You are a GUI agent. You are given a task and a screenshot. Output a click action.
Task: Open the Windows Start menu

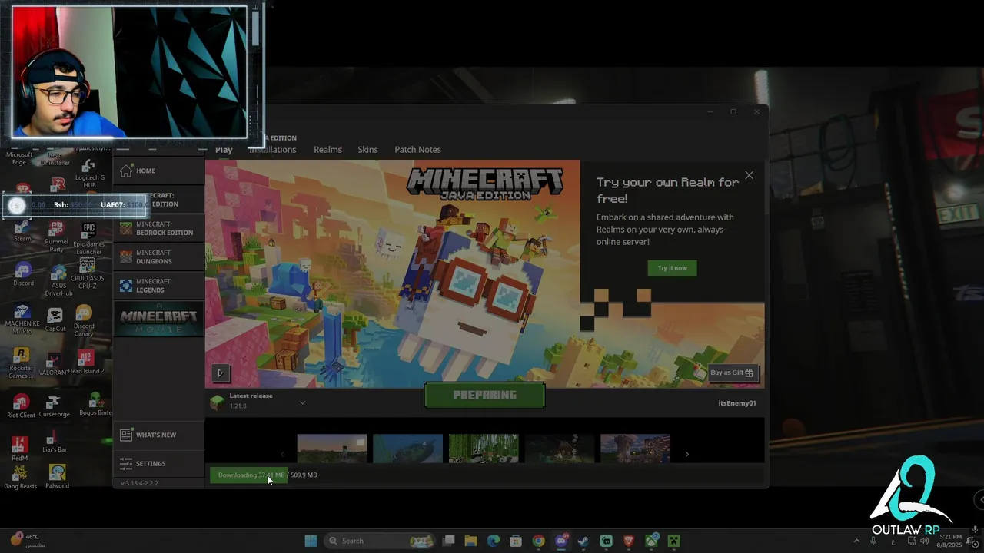pyautogui.click(x=311, y=541)
